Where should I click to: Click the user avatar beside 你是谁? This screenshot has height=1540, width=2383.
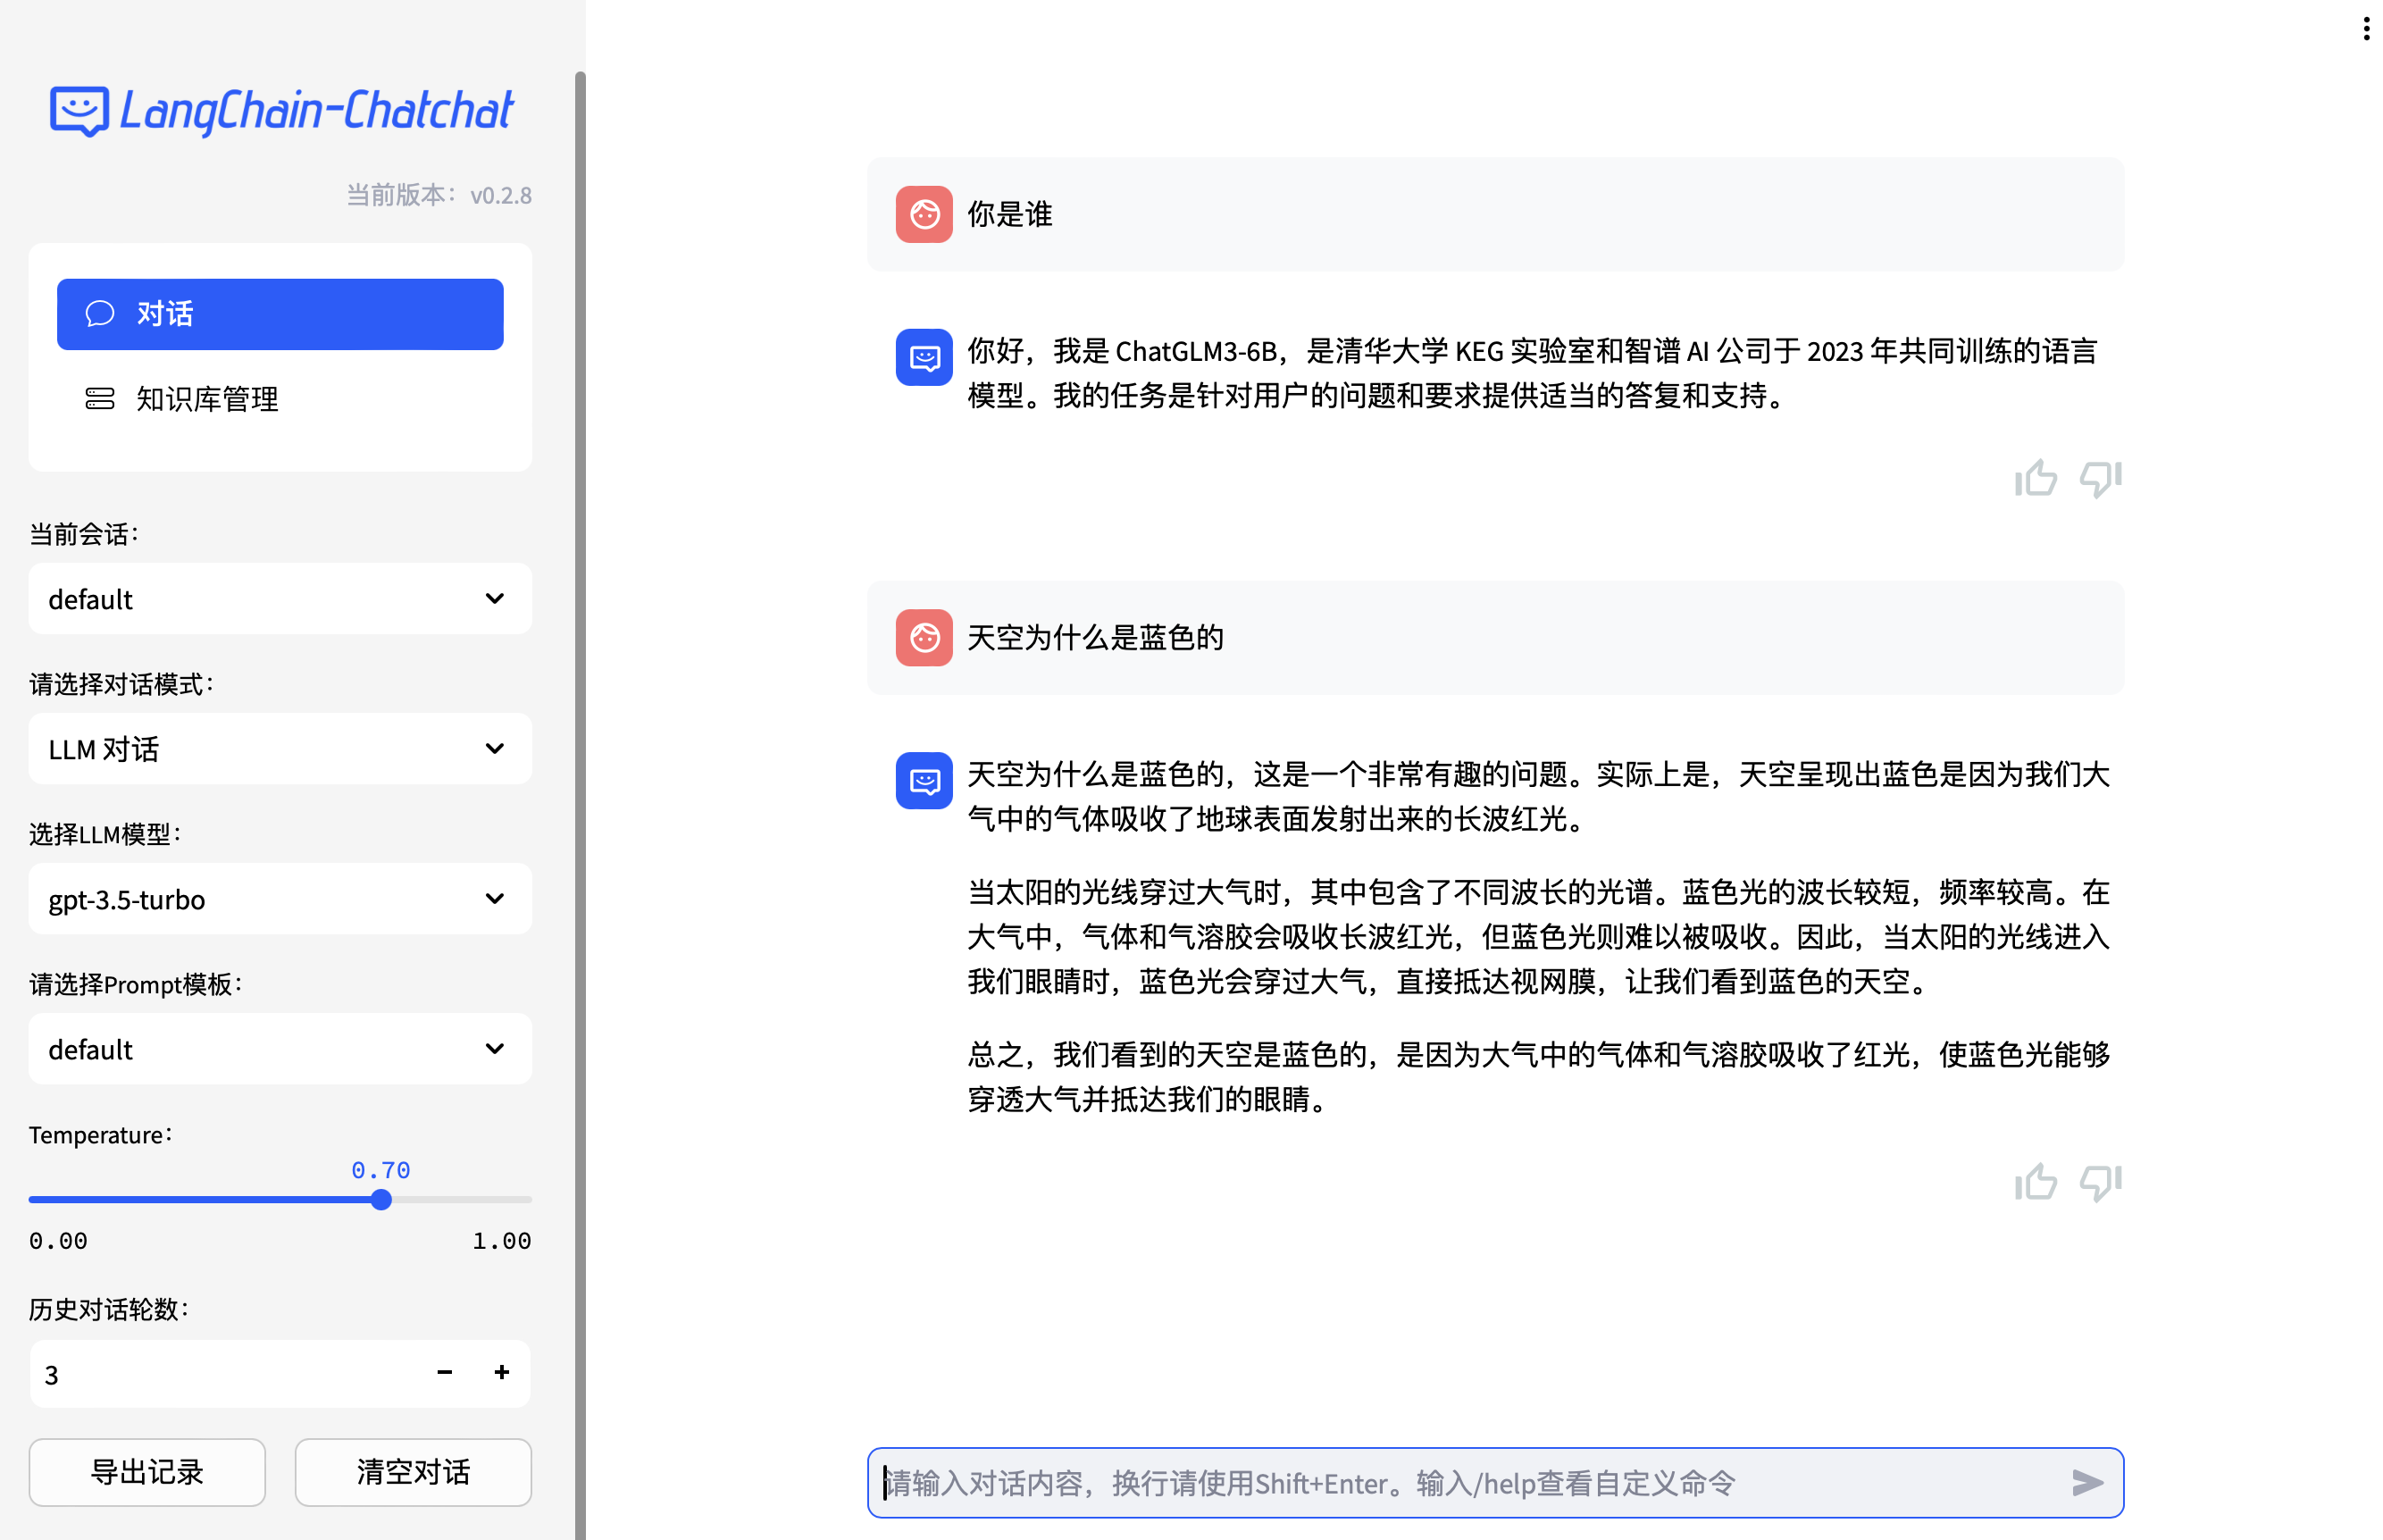(924, 214)
